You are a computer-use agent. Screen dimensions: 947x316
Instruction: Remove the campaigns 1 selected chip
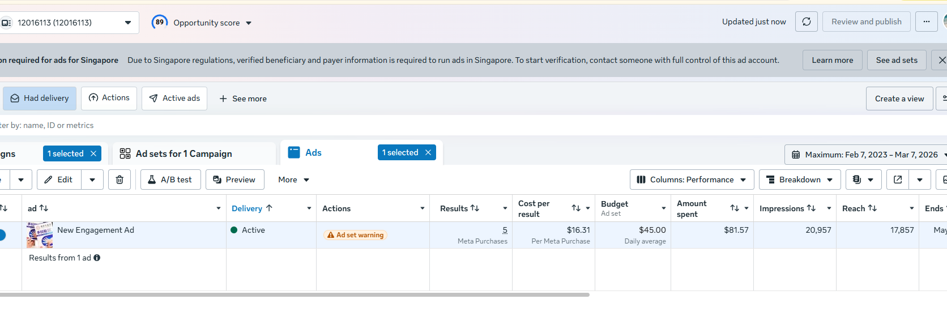[93, 153]
